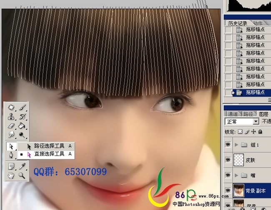Click the document icon of highlighted history state
Image resolution: width=271 pixels, height=210 pixels.
[x=239, y=93]
